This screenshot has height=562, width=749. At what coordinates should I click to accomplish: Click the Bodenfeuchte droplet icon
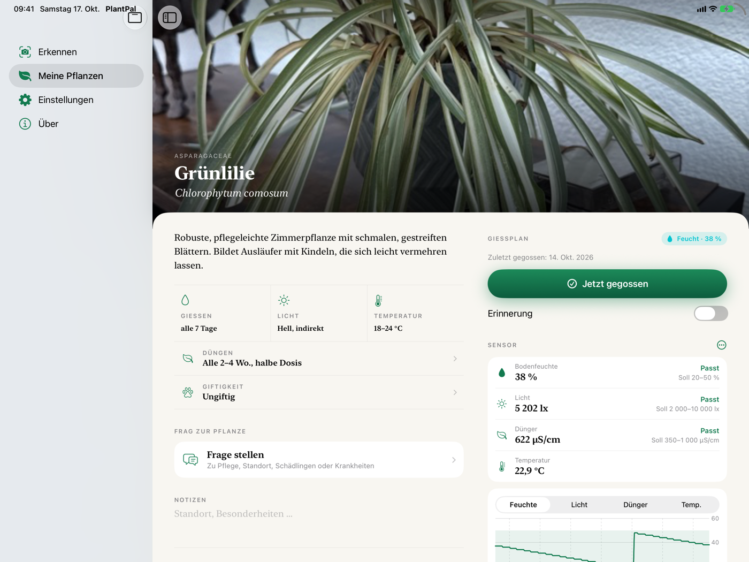click(502, 373)
